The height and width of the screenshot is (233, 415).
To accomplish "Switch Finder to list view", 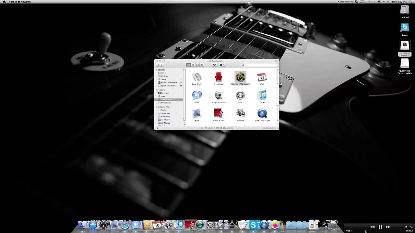I will pyautogui.click(x=193, y=65).
